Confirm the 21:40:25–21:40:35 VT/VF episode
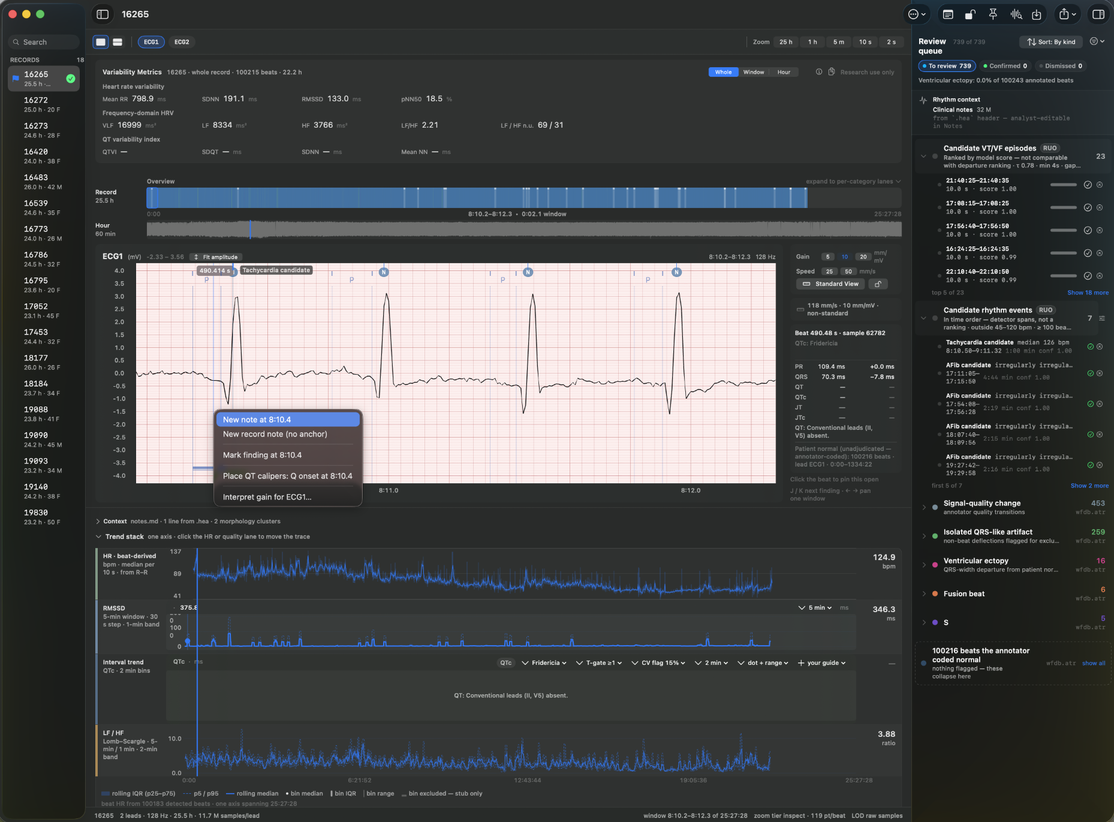Viewport: 1114px width, 822px height. coord(1088,185)
